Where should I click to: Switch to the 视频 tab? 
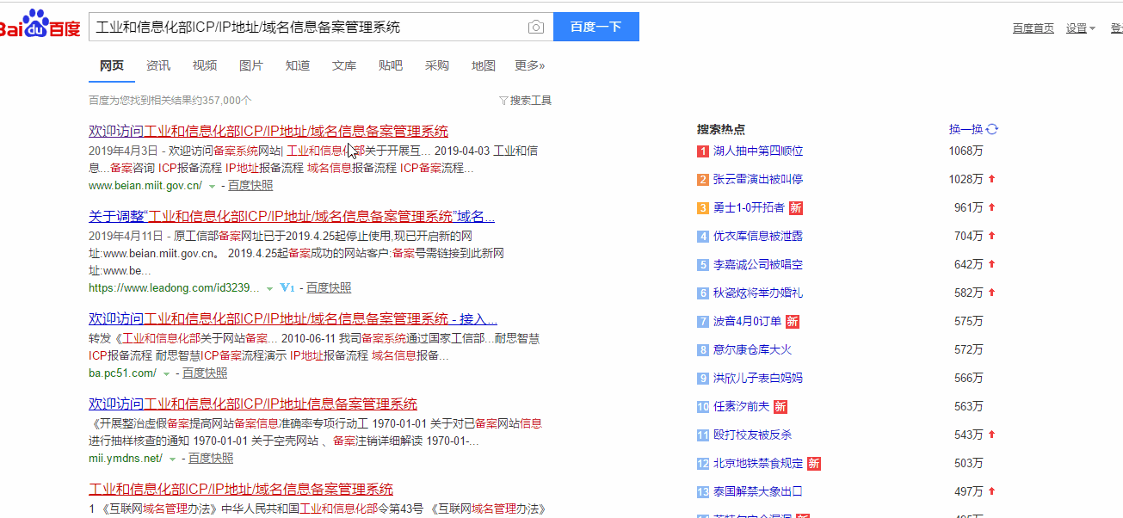205,65
